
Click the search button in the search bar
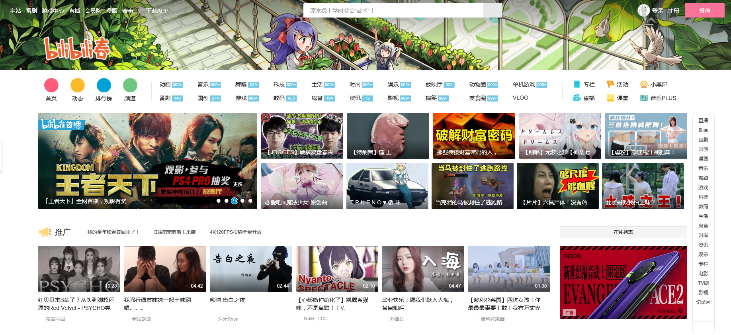click(x=493, y=10)
